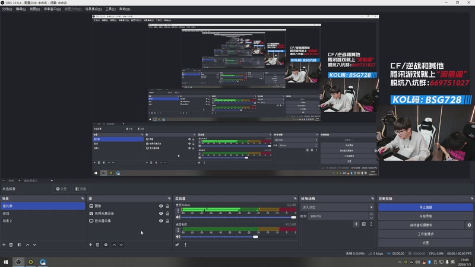Open the 工具(T) menu
The width and height of the screenshot is (475, 267).
pos(110,9)
